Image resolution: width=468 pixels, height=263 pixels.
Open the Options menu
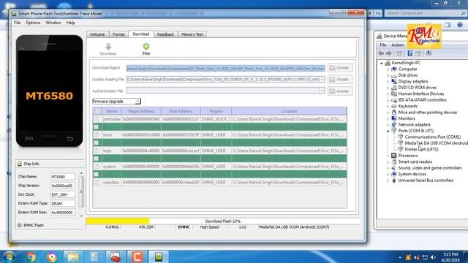coord(33,23)
